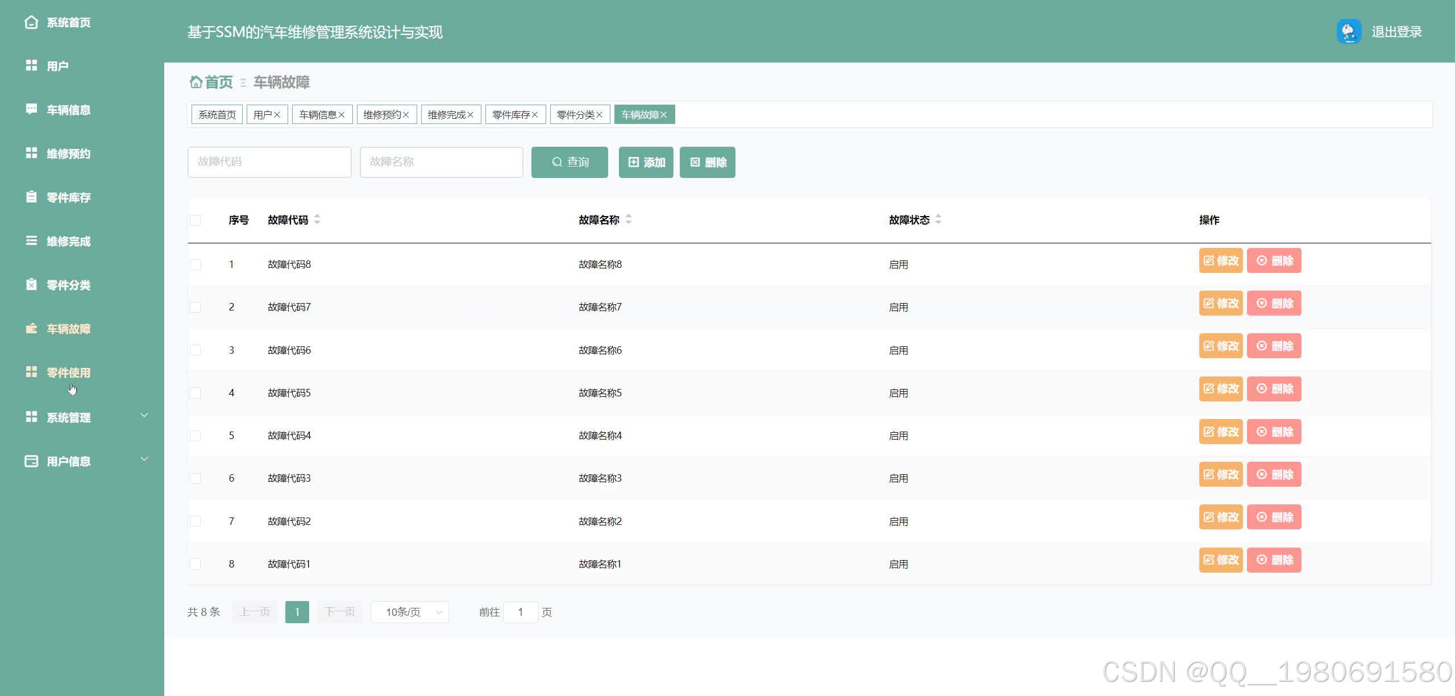Click the 用户 users icon in sidebar

point(31,65)
